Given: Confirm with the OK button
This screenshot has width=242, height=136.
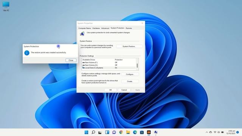Looking at the screenshot, I should coord(110,90).
